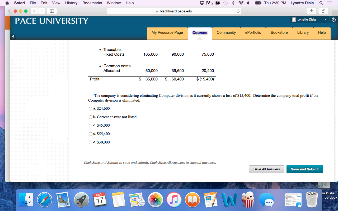338x211 pixels.
Task: Click the Blackboard logout power icon
Action: click(333, 20)
